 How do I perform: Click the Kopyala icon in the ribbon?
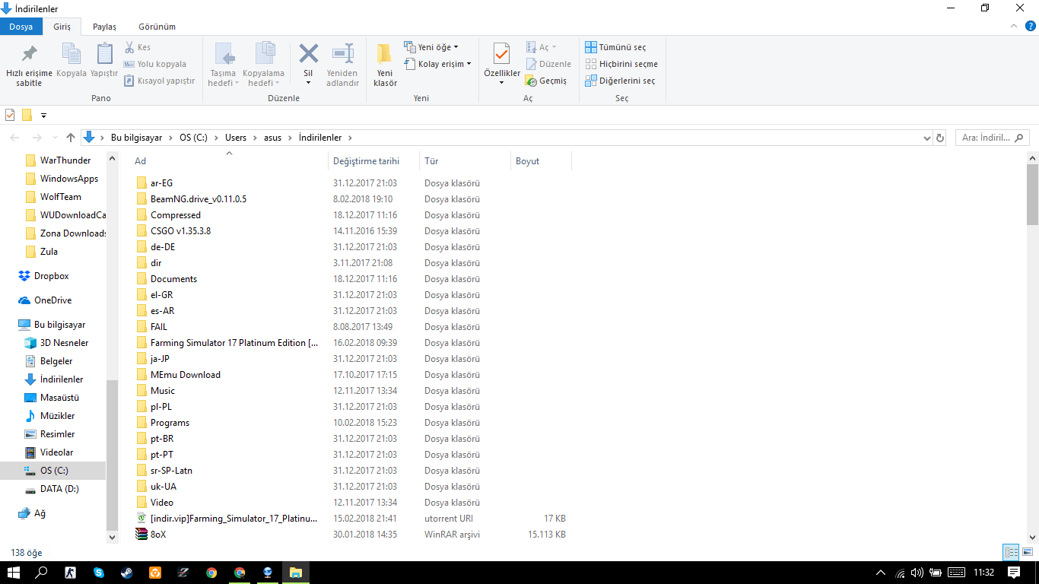coord(71,54)
